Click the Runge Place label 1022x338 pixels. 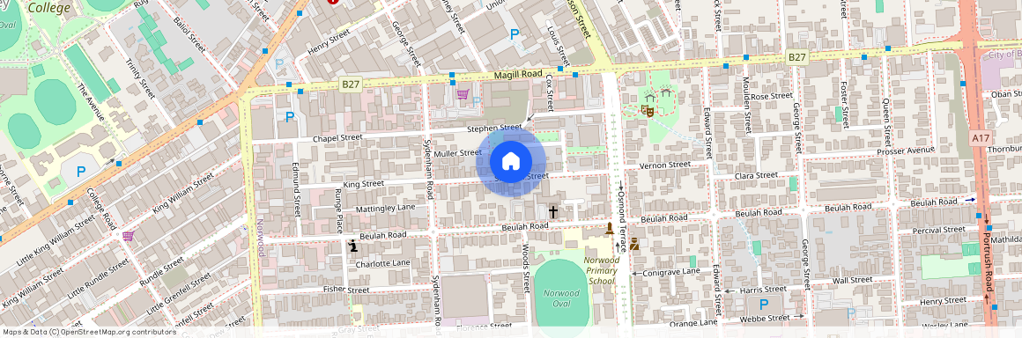(x=339, y=211)
